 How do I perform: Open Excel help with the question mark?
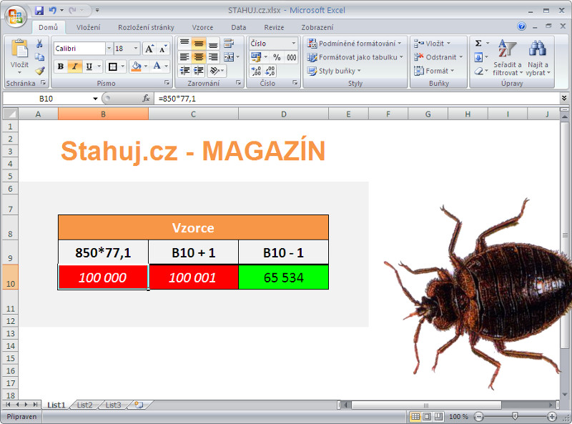tap(522, 26)
